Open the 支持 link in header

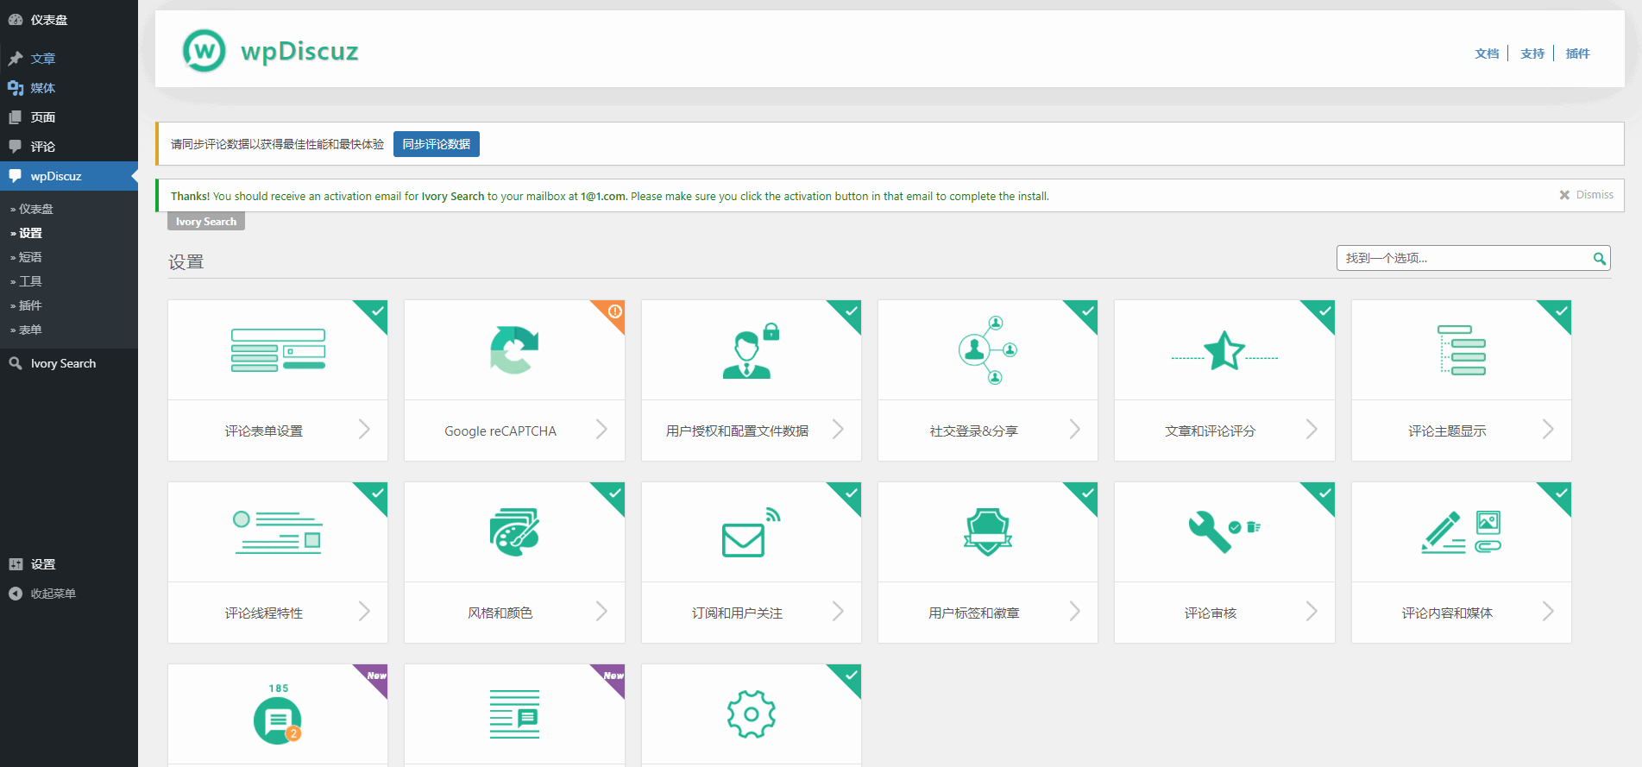[x=1532, y=53]
